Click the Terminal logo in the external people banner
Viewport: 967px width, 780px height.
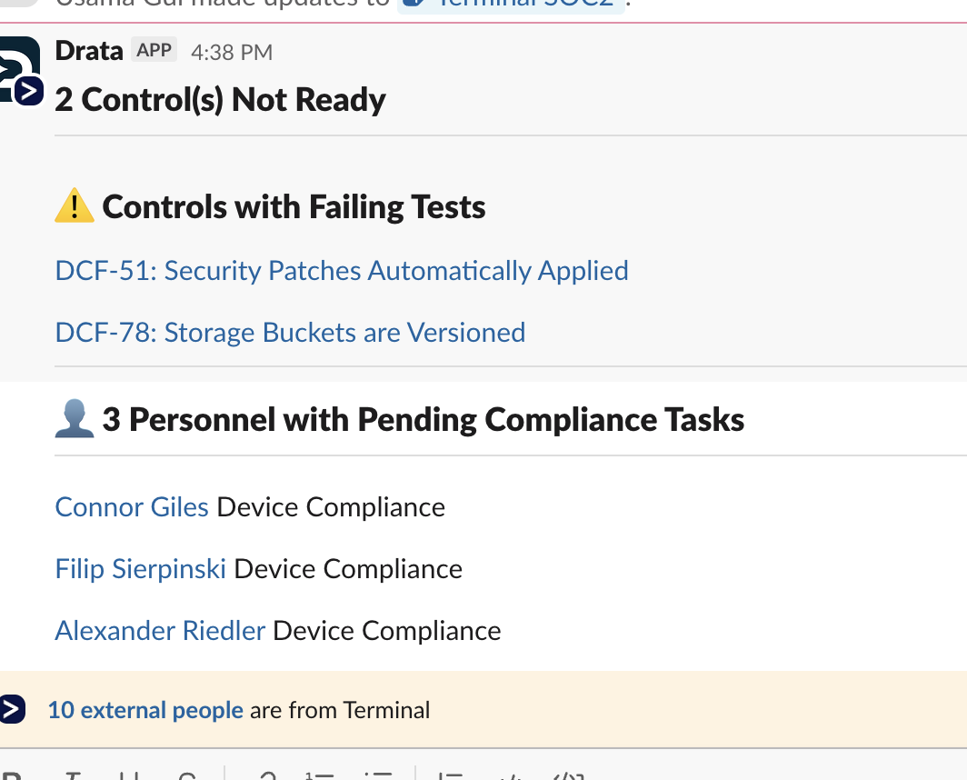pos(12,710)
